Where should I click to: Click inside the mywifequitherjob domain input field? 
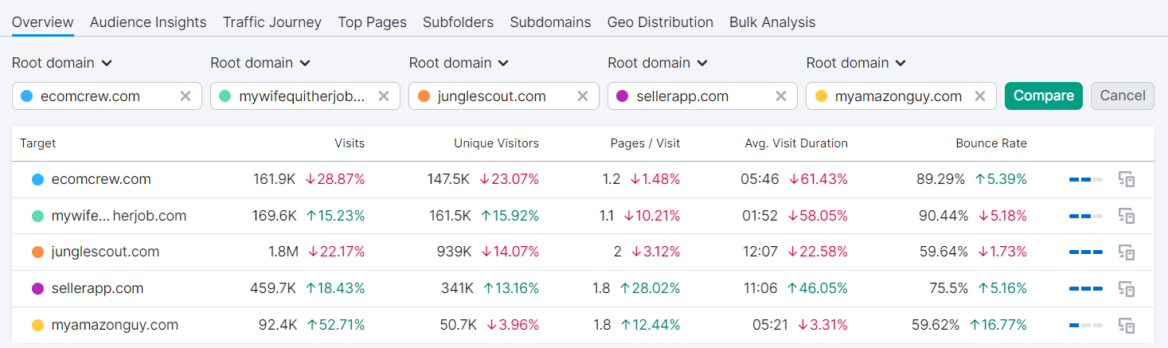[x=302, y=96]
